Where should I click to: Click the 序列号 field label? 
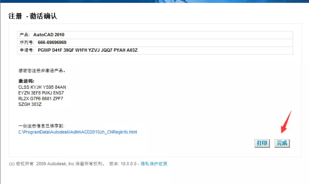pos(27,42)
